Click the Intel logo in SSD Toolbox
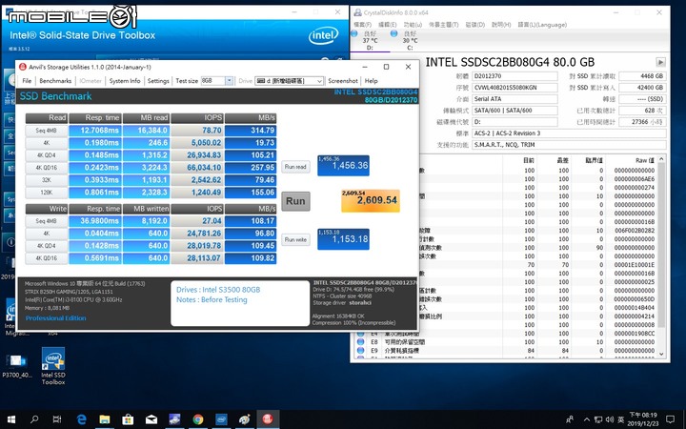The image size is (686, 429). 323,36
